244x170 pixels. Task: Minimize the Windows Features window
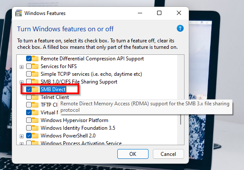click(140, 13)
